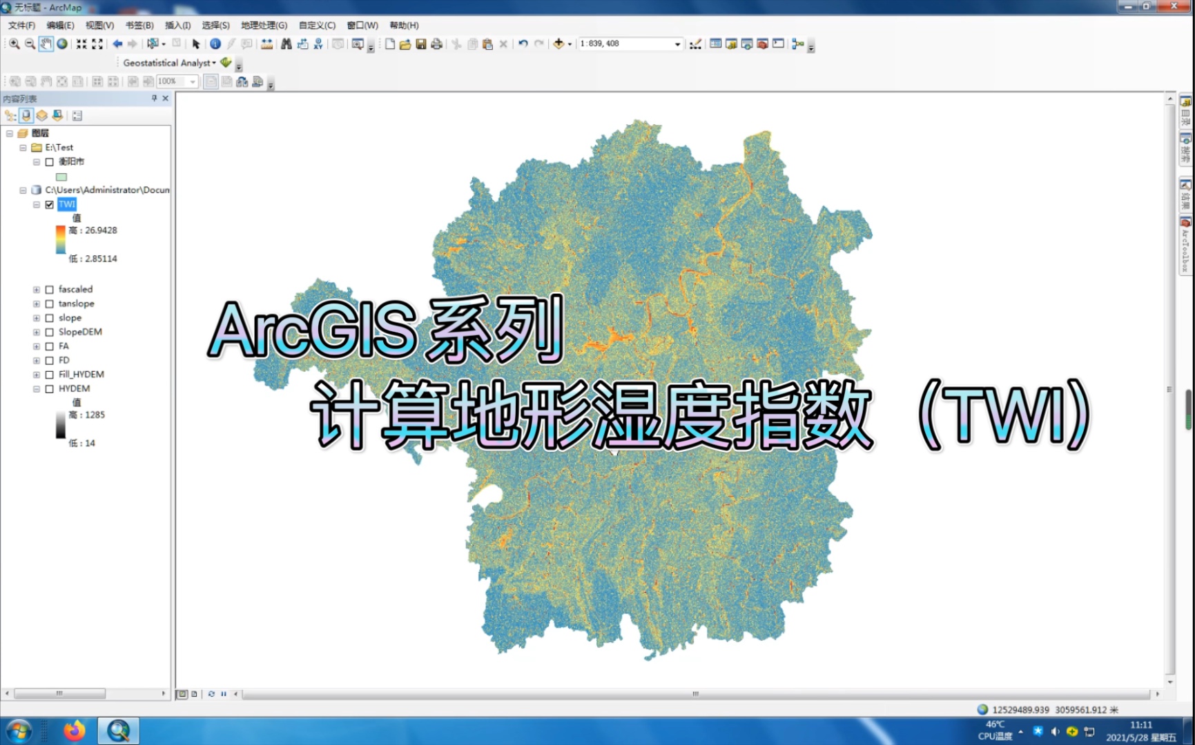Activate the Identify info tool
The height and width of the screenshot is (745, 1195).
point(215,43)
